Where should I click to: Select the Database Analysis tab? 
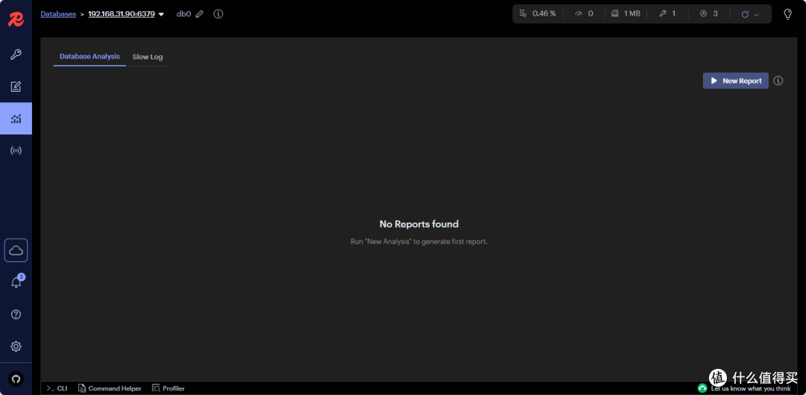(90, 57)
